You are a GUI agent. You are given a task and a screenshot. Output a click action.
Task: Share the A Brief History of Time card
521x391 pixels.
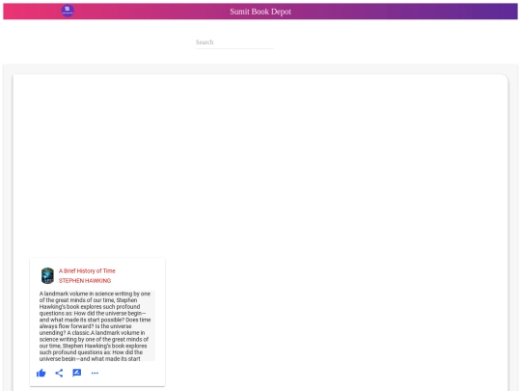[x=59, y=373]
